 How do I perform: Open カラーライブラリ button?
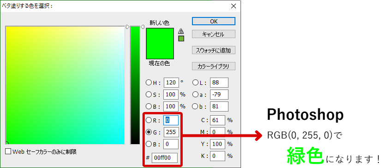[214, 66]
